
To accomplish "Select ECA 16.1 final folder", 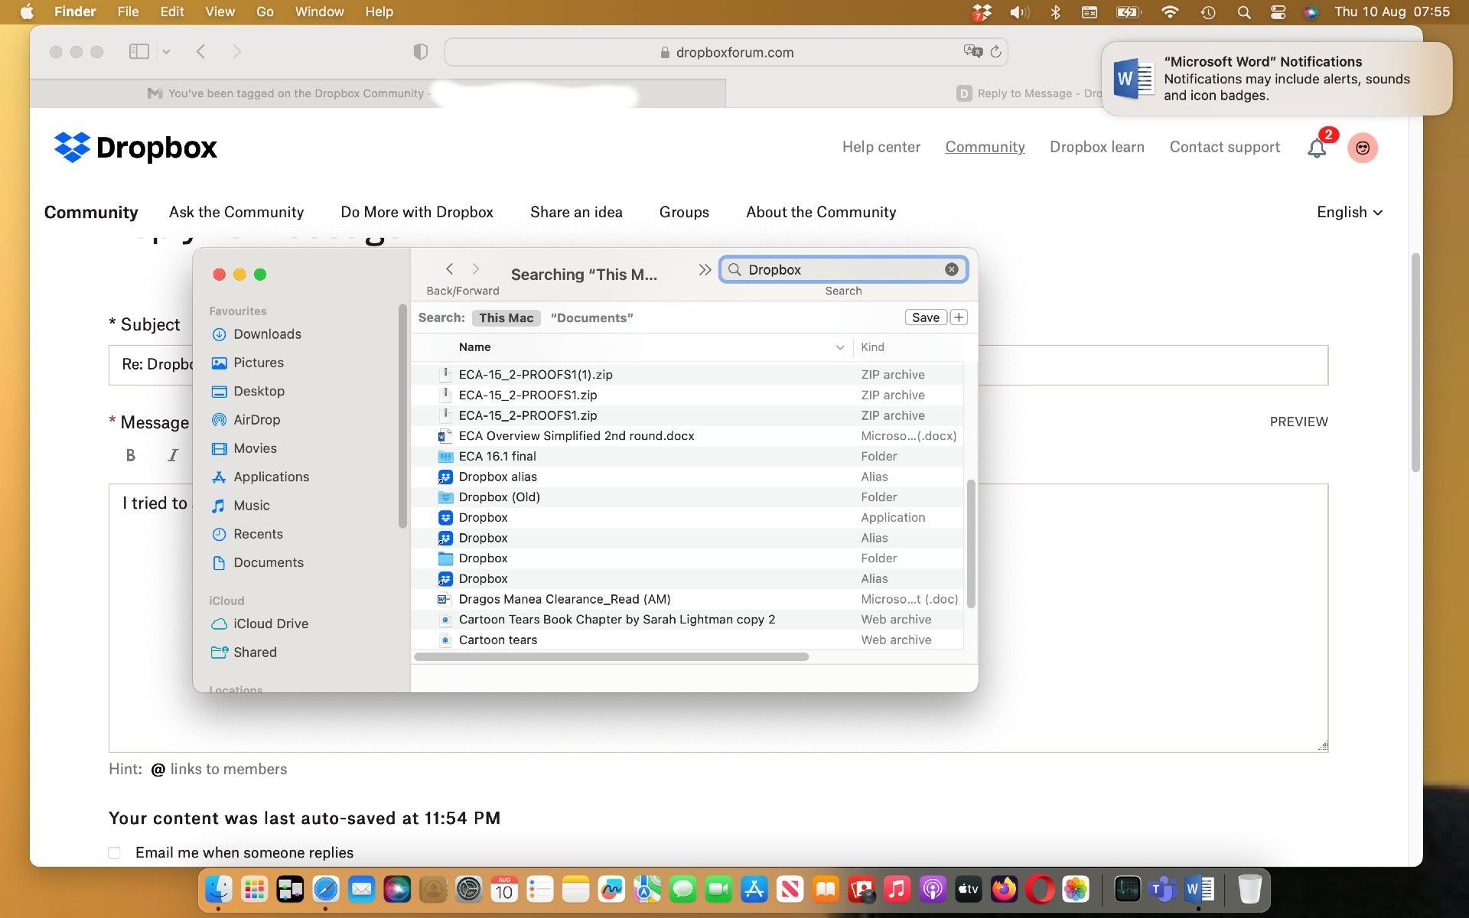I will point(687,456).
